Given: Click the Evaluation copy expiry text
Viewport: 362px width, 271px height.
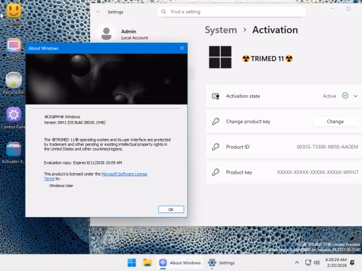Looking at the screenshot, I should click(83, 162).
